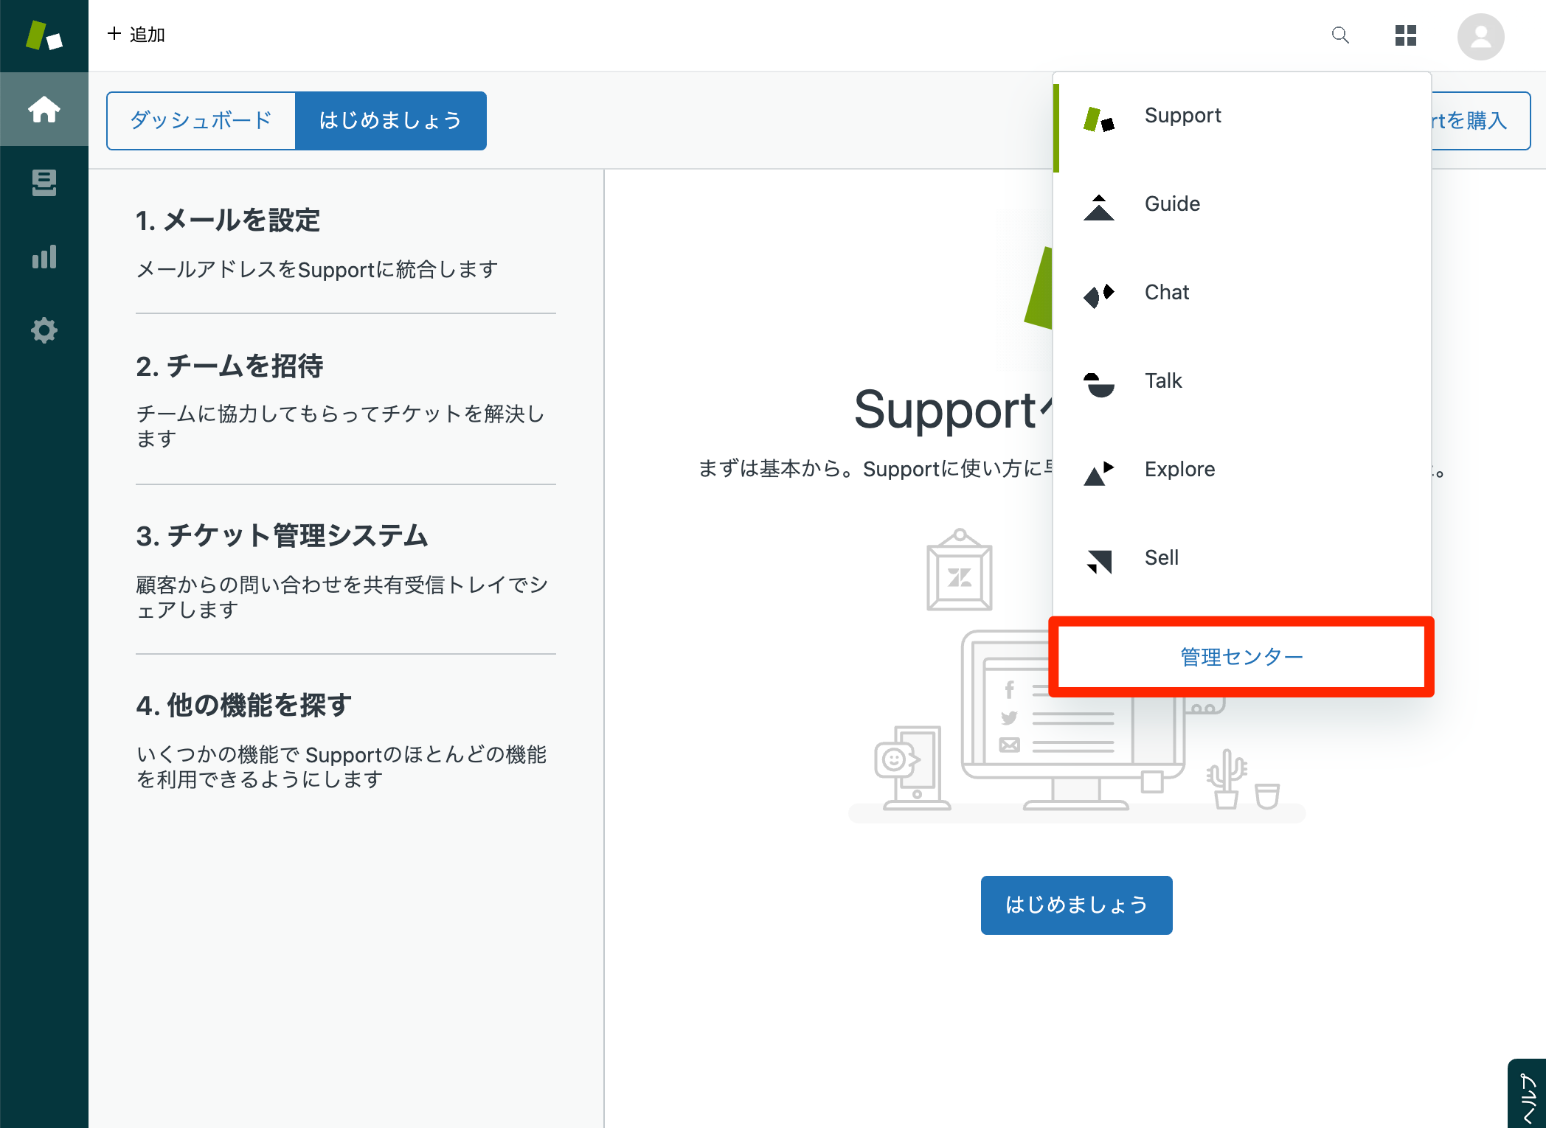Open step 1. メールを設定
Image resolution: width=1546 pixels, height=1128 pixels.
(228, 220)
